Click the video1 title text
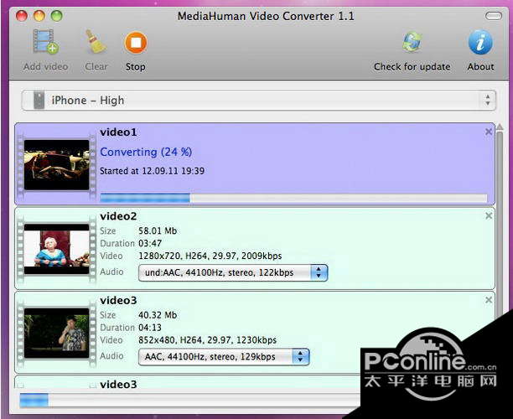 tap(118, 132)
